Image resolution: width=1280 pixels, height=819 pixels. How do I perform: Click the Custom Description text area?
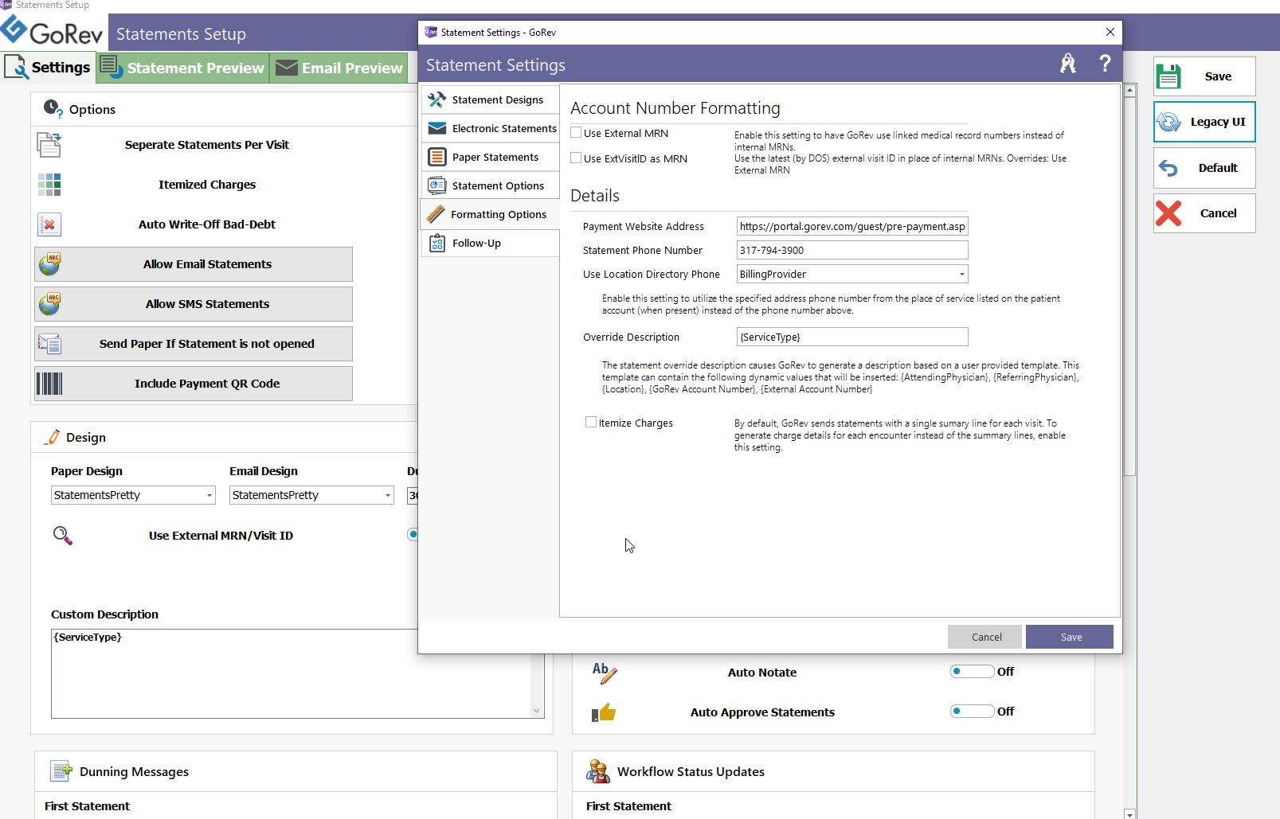click(291, 673)
